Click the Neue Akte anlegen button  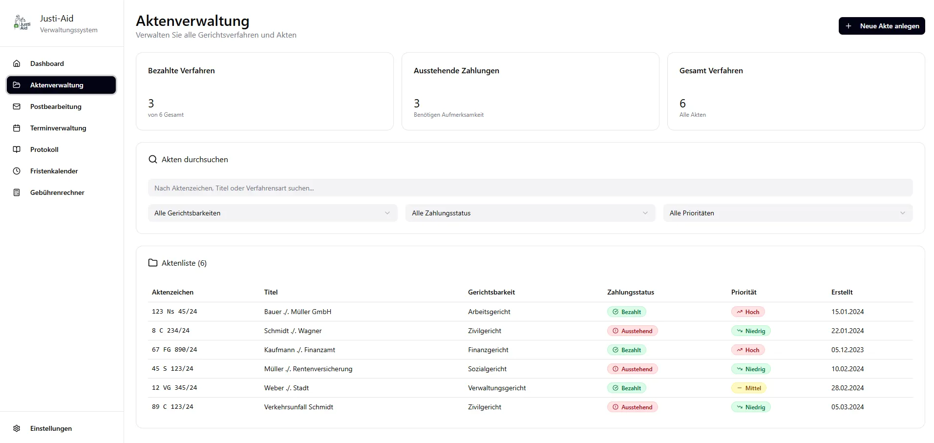coord(881,26)
